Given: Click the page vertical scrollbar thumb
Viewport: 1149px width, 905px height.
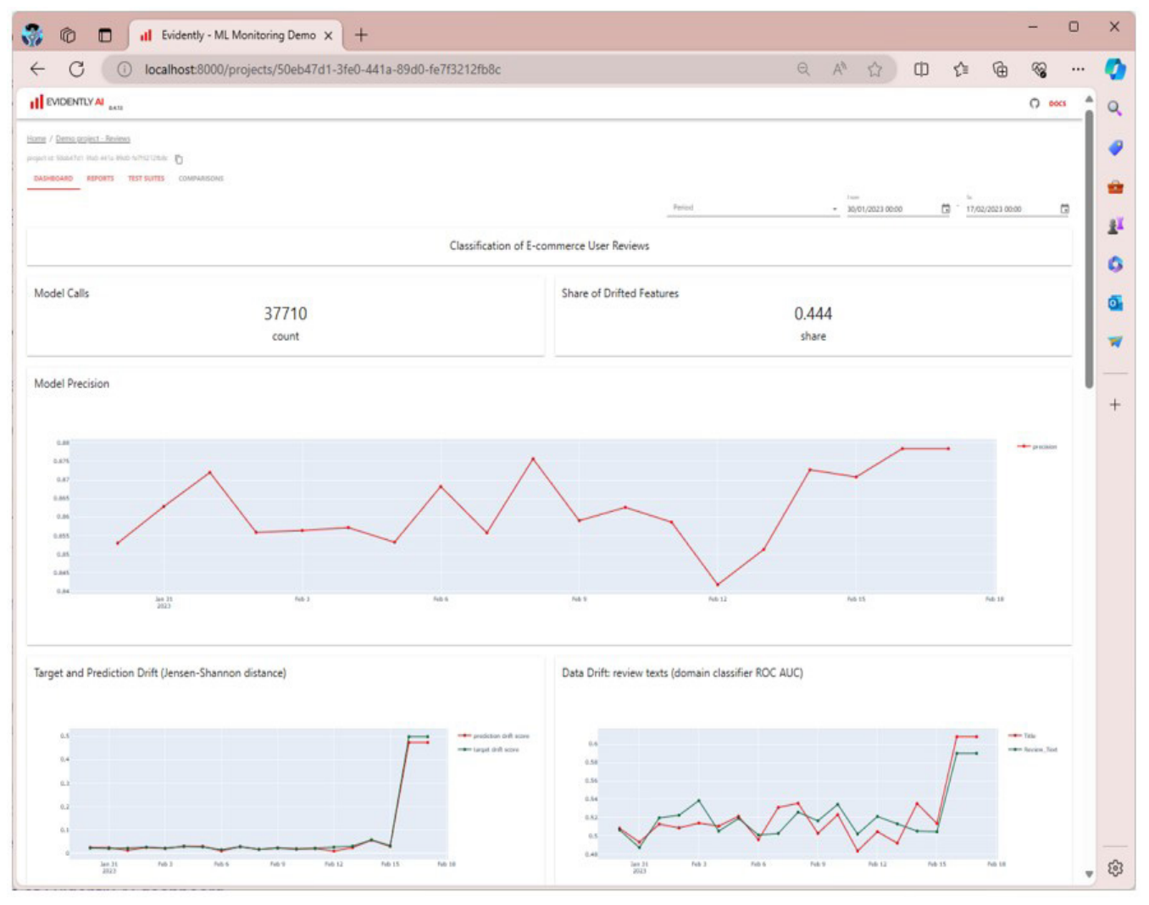Looking at the screenshot, I should click(x=1089, y=248).
